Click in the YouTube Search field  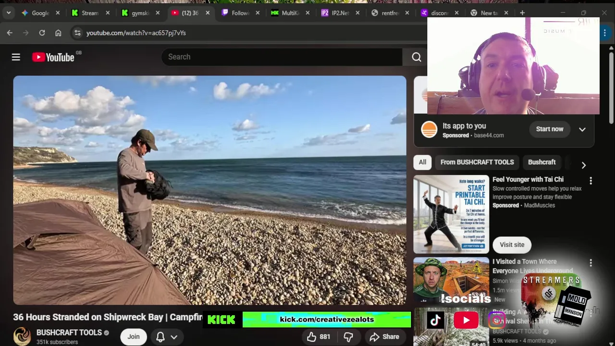[x=282, y=57]
